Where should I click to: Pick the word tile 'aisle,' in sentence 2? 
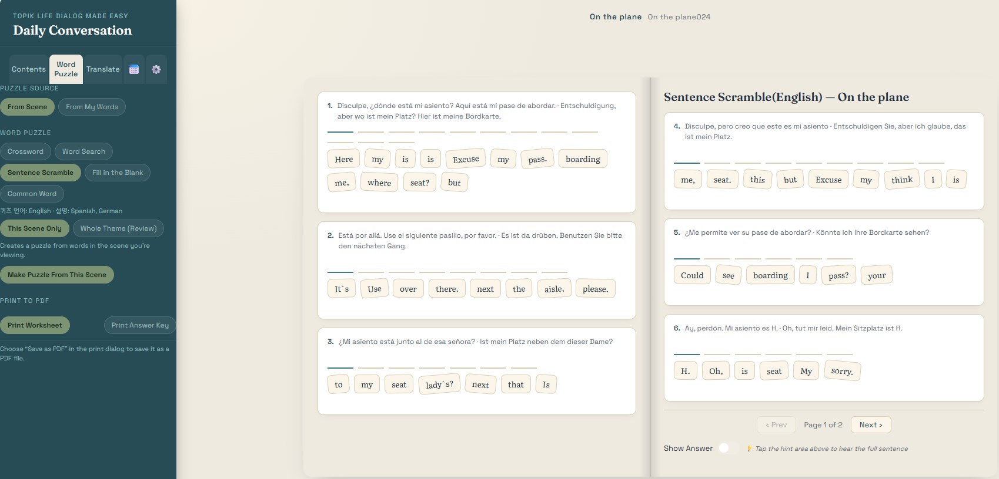click(x=554, y=289)
